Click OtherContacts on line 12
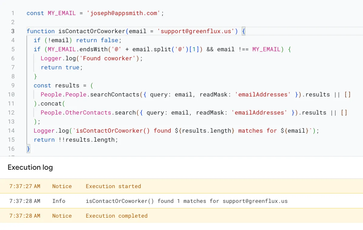 (88, 113)
